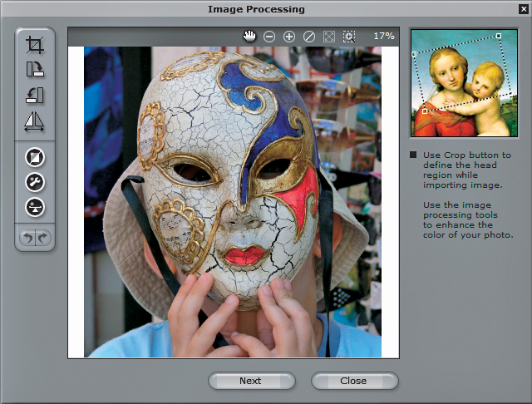This screenshot has width=532, height=404.
Task: Open the color balance scale tool
Action: coord(35,207)
